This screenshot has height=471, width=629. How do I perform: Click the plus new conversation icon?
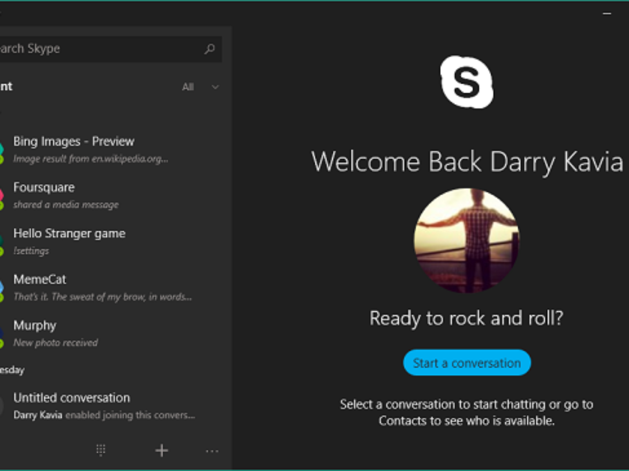click(162, 451)
